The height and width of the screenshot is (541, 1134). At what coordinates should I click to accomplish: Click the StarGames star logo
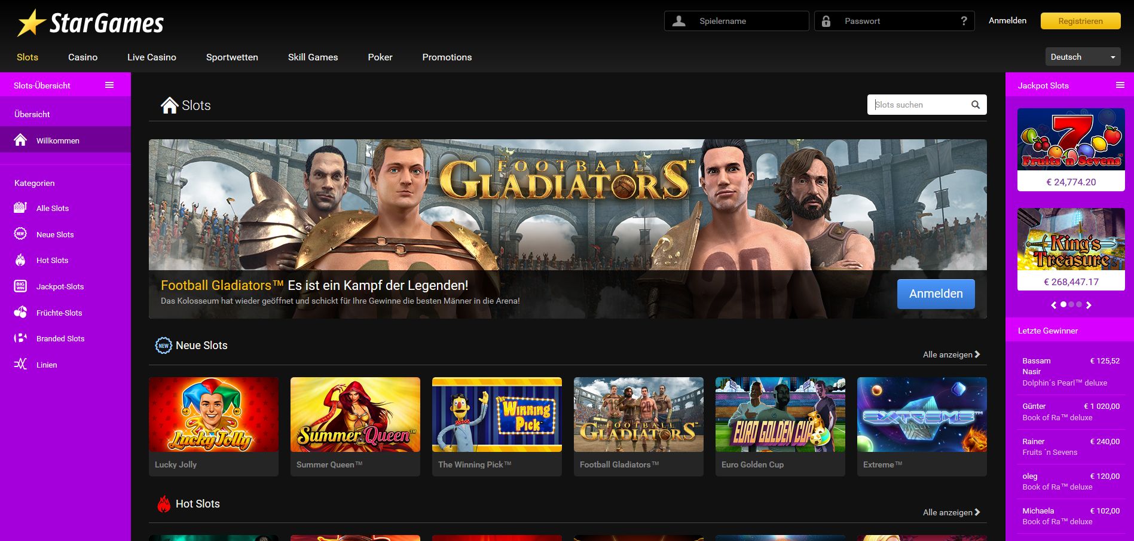31,23
